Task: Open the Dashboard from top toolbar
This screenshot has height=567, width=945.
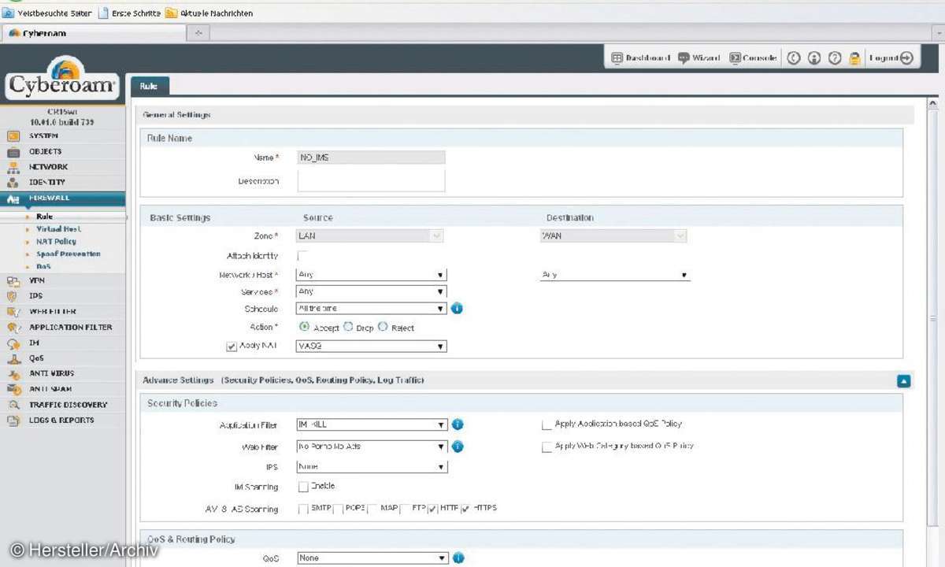Action: pos(641,57)
